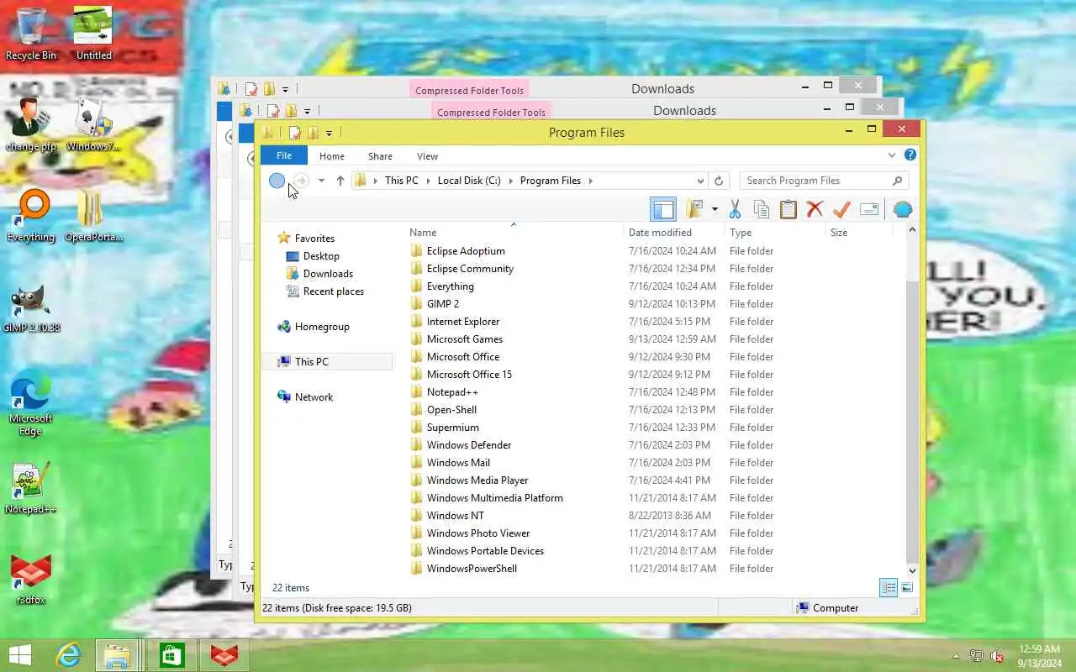Open the folder options toolbar icon
1076x672 pixels.
(x=694, y=209)
